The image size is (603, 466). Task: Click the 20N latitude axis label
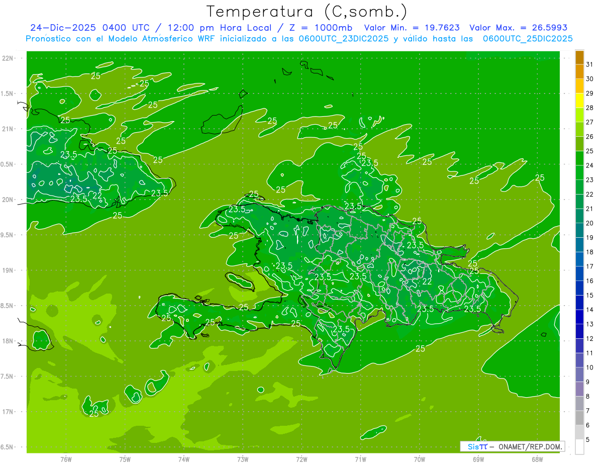pyautogui.click(x=8, y=200)
